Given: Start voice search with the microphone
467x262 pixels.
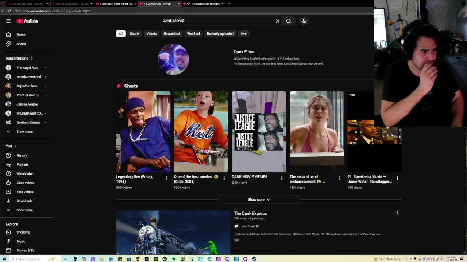Looking at the screenshot, I should (x=304, y=21).
